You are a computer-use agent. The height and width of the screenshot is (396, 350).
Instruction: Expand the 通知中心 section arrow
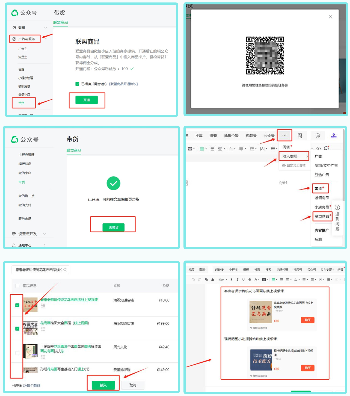point(45,245)
